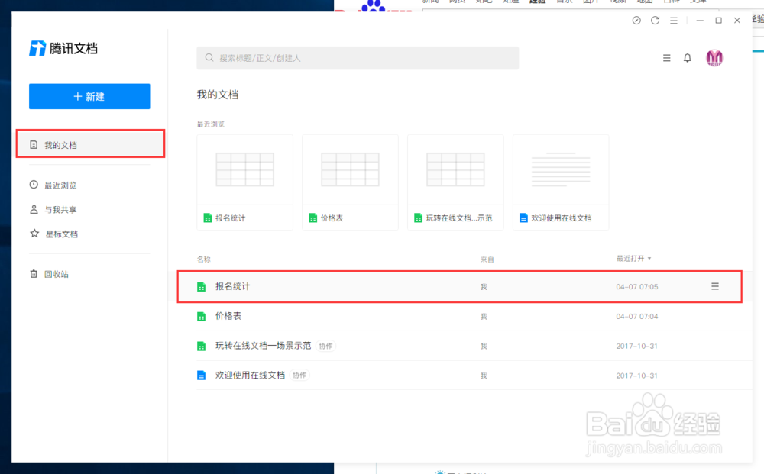Click the user avatar thumbnail
This screenshot has width=764, height=474.
click(714, 57)
